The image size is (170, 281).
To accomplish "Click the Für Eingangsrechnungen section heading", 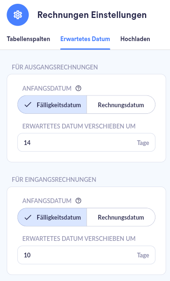I will [54, 179].
